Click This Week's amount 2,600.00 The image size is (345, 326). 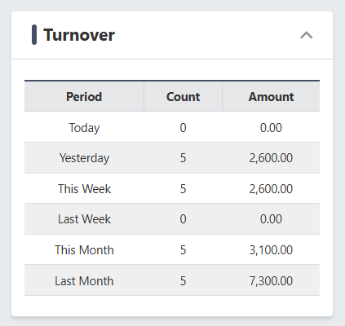(x=271, y=189)
